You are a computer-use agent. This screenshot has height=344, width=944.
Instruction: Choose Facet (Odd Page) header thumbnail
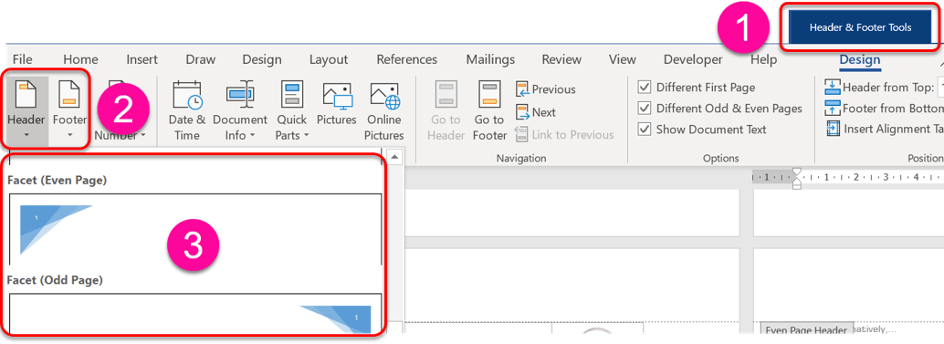pyautogui.click(x=195, y=314)
